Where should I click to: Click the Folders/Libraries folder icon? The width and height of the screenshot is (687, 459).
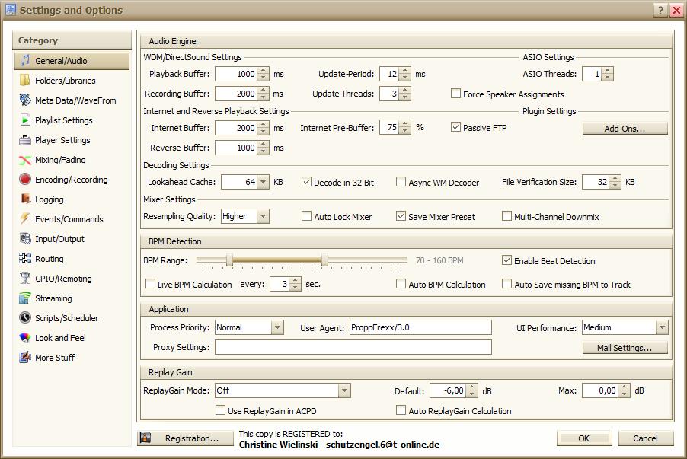click(25, 81)
